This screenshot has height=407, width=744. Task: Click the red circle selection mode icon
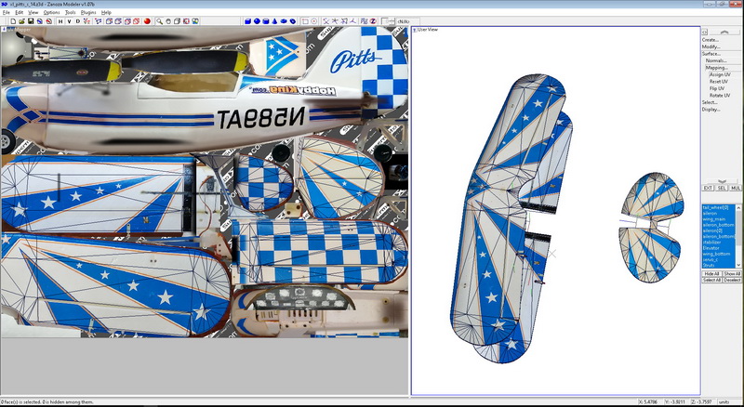pos(314,21)
